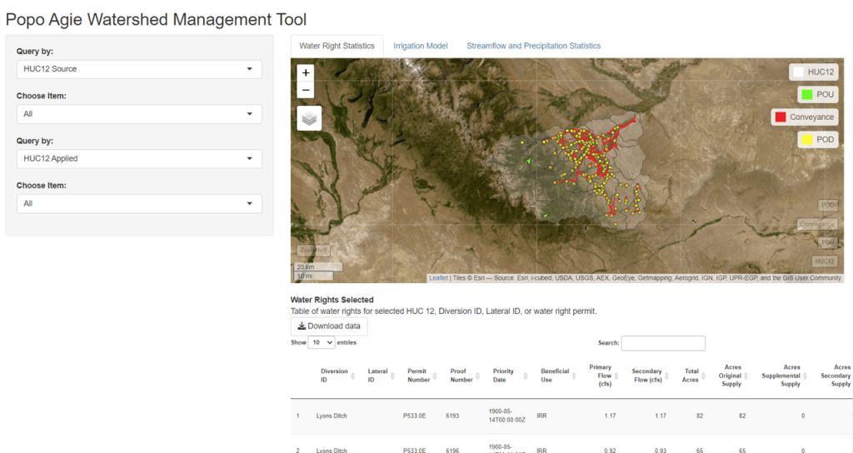
Task: Change the show entries count selector
Action: [322, 342]
